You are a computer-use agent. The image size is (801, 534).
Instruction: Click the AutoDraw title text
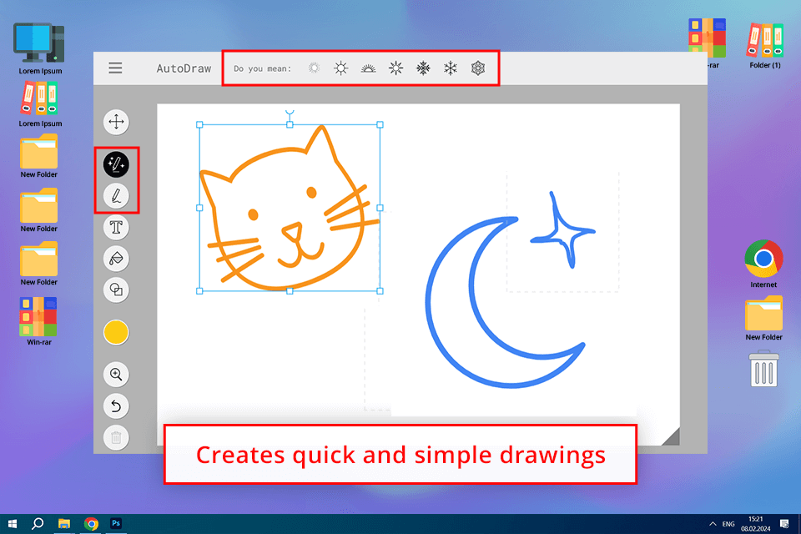click(184, 68)
